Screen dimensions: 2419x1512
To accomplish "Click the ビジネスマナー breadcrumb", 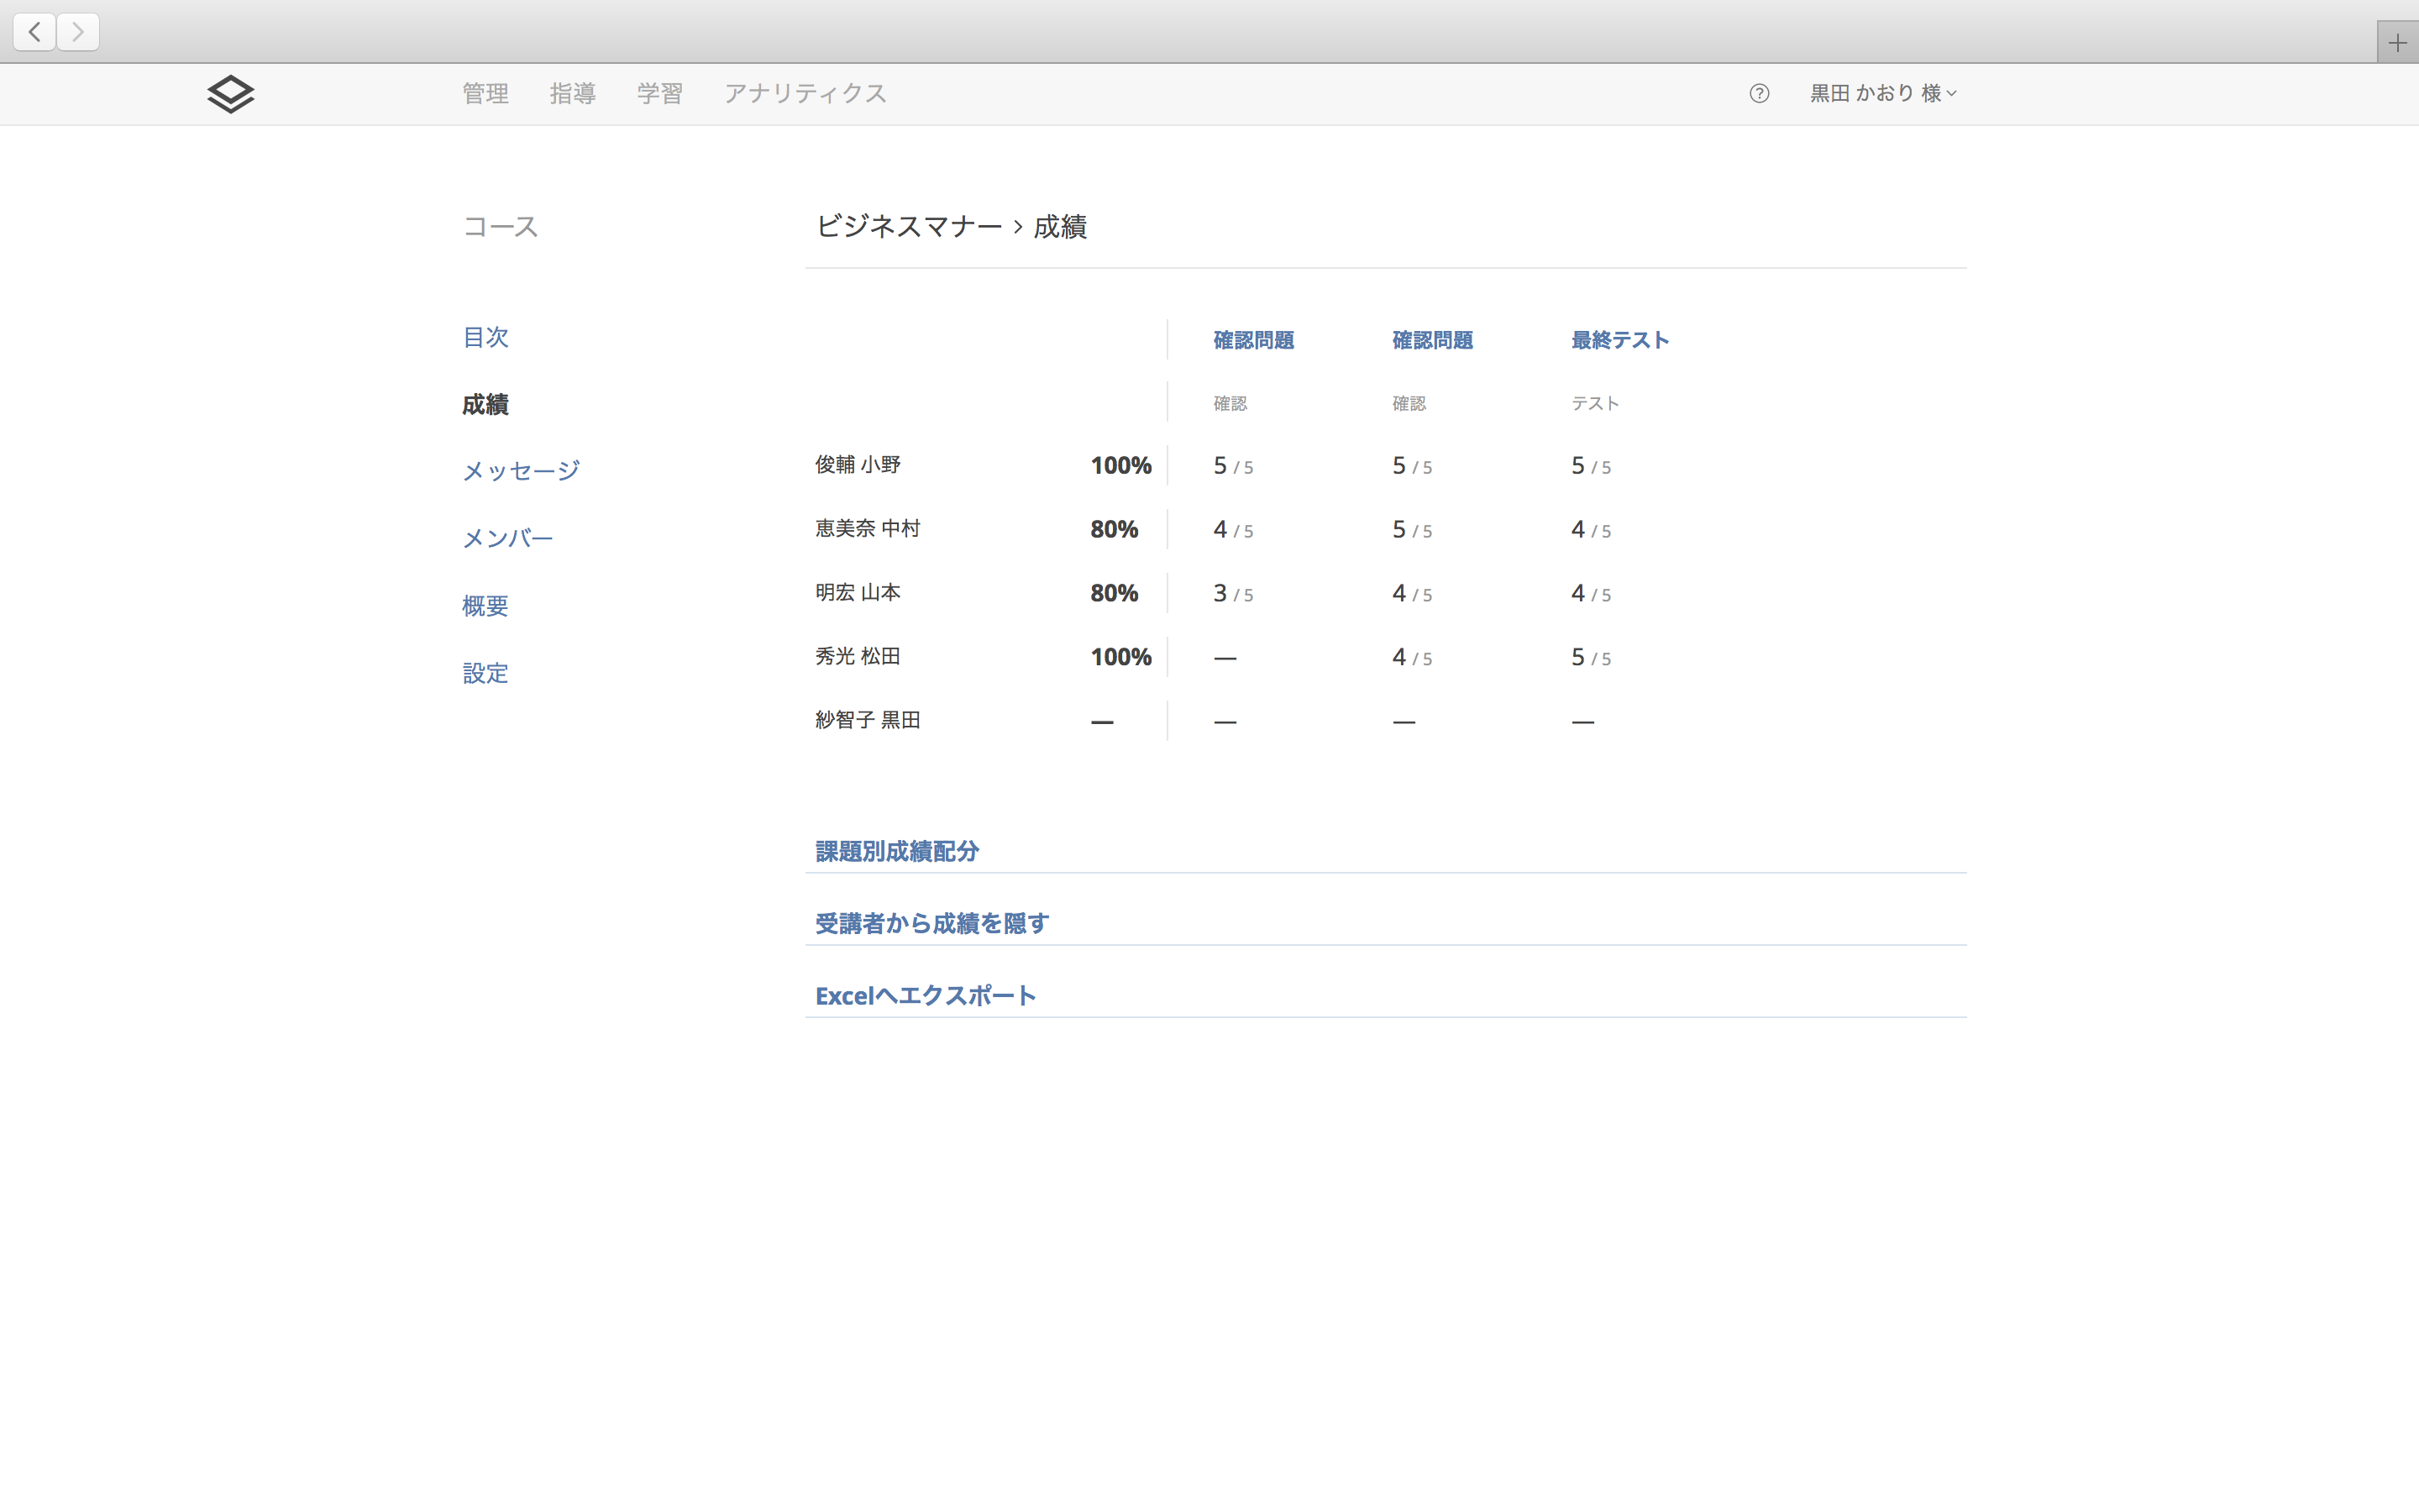I will 909,227.
